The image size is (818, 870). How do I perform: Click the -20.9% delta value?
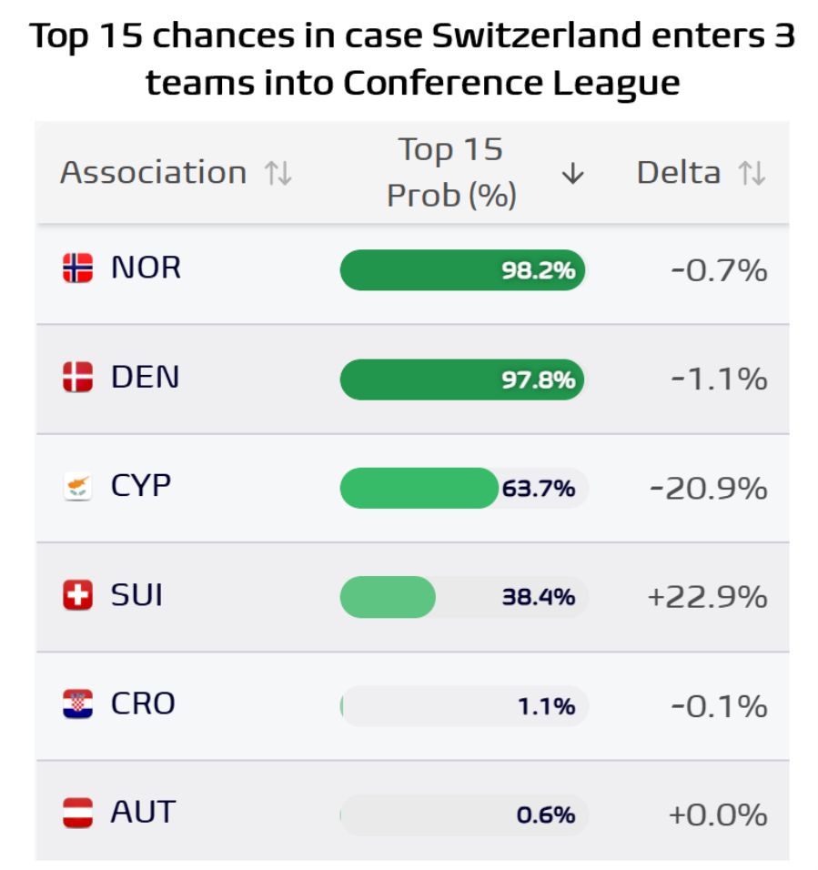point(709,489)
